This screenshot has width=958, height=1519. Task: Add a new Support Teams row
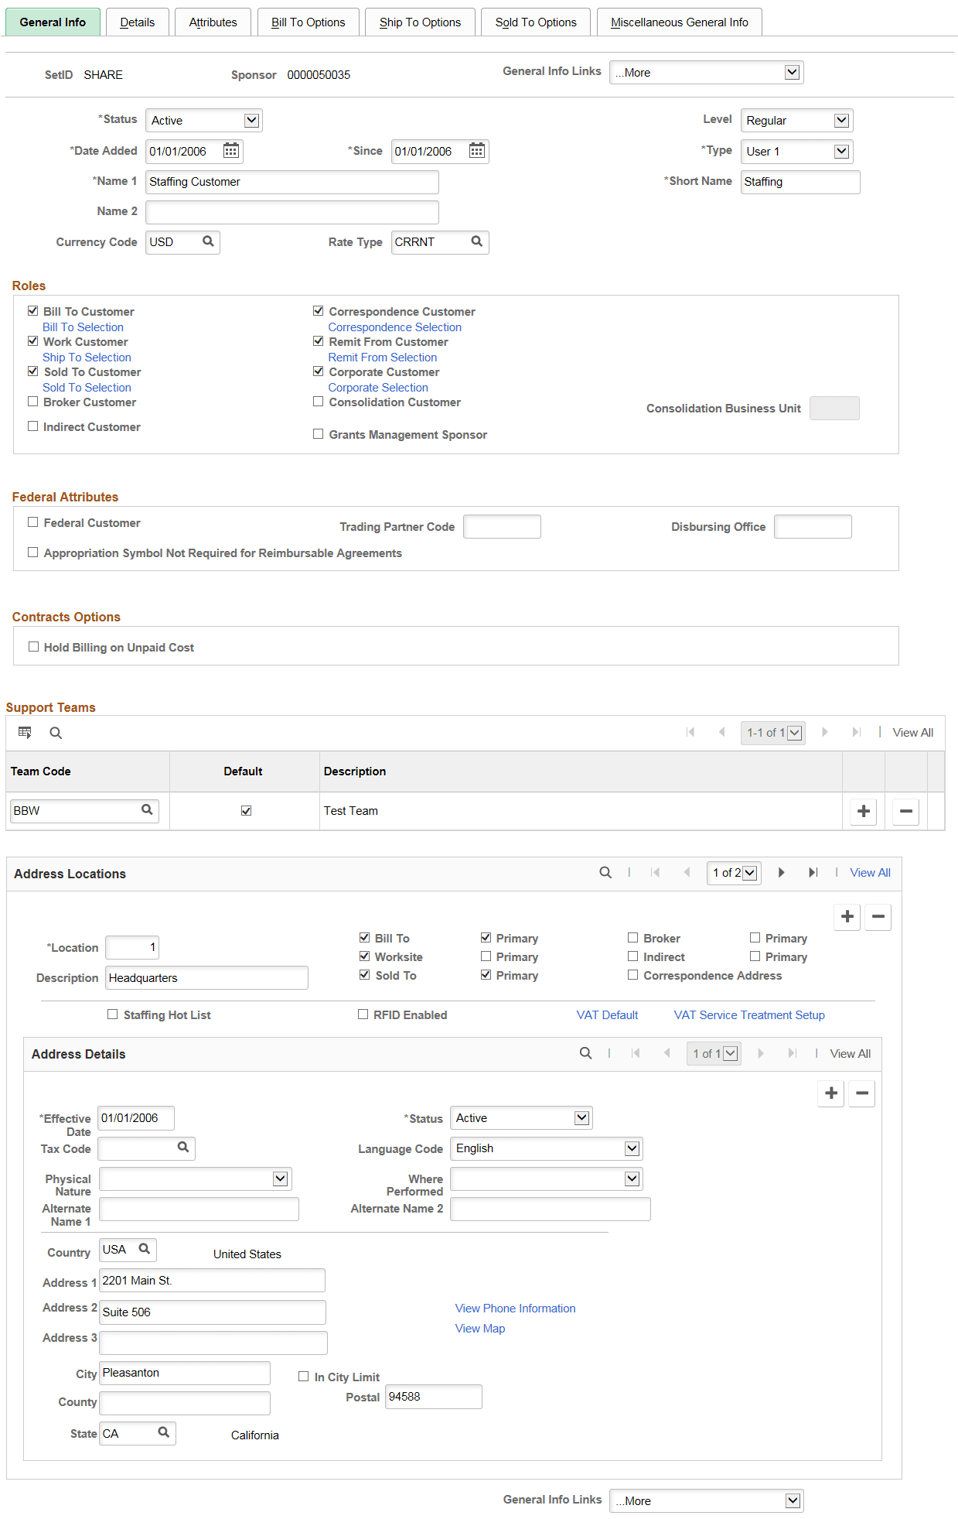tap(864, 811)
